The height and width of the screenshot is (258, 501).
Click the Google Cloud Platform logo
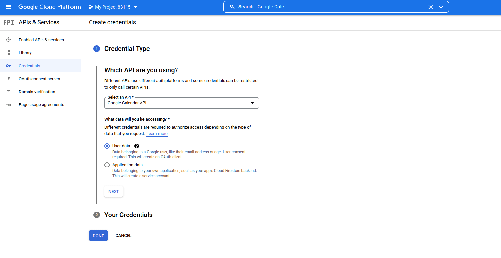[50, 7]
